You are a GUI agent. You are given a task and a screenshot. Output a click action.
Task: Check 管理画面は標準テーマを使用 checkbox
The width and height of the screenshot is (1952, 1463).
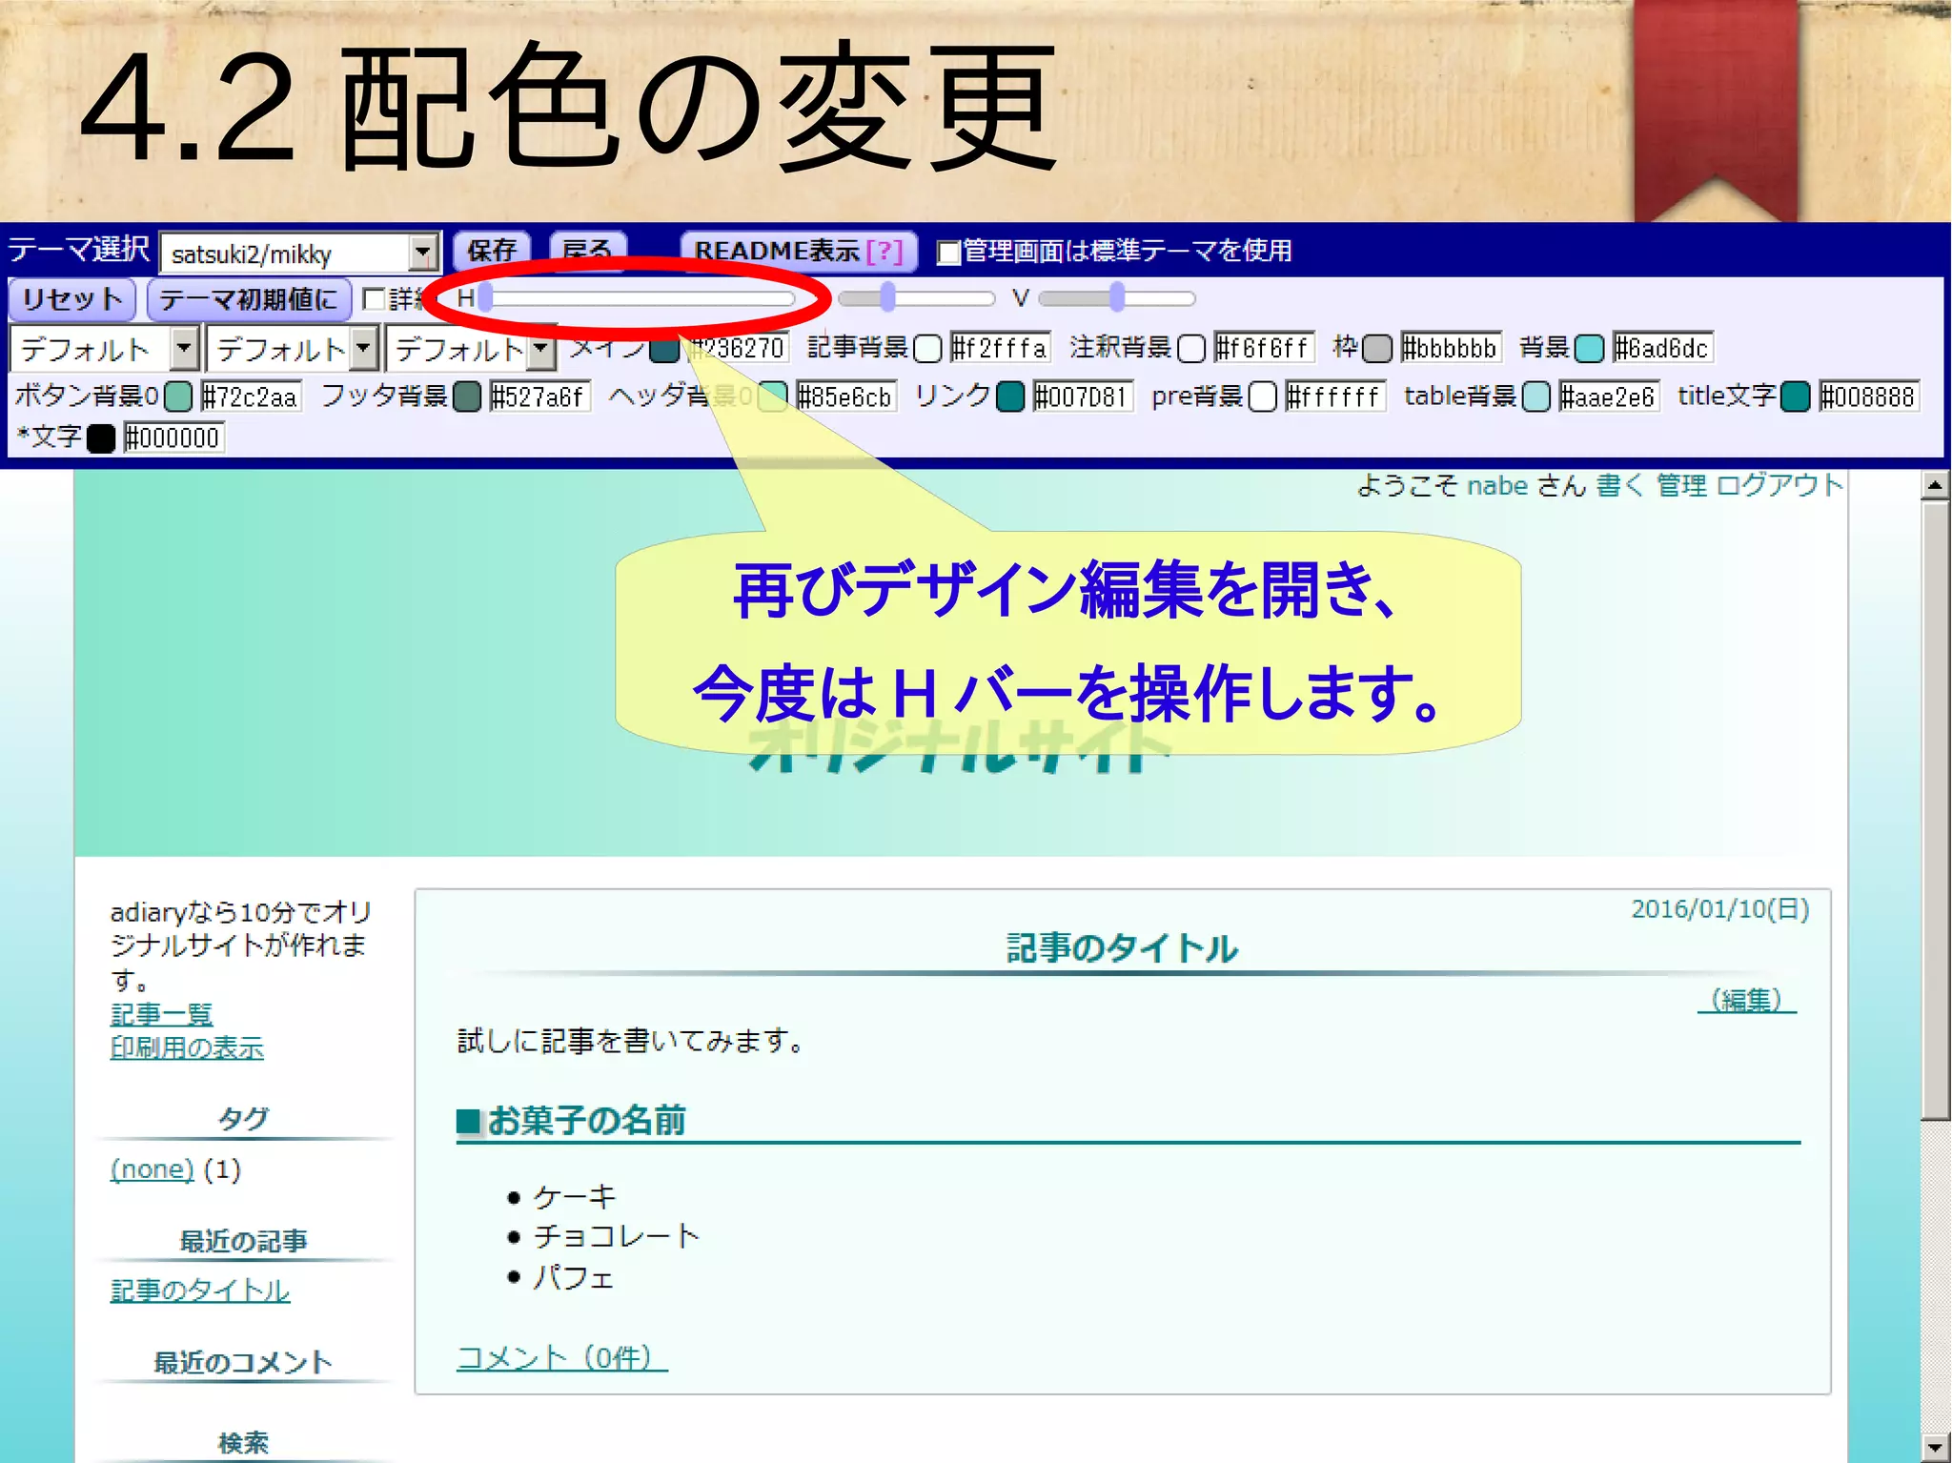click(947, 253)
